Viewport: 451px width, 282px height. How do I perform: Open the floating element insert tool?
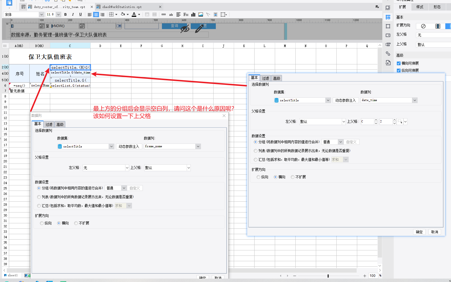[224, 15]
